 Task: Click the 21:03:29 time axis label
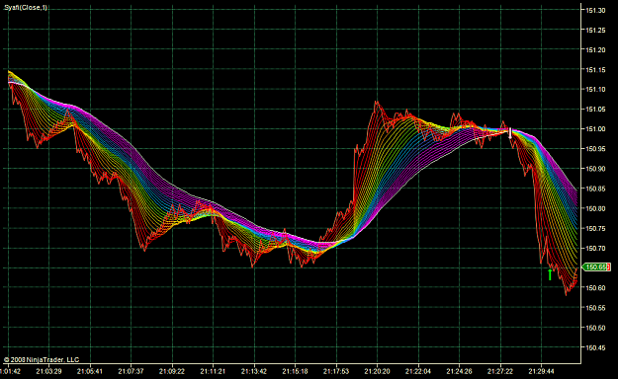tap(48, 371)
